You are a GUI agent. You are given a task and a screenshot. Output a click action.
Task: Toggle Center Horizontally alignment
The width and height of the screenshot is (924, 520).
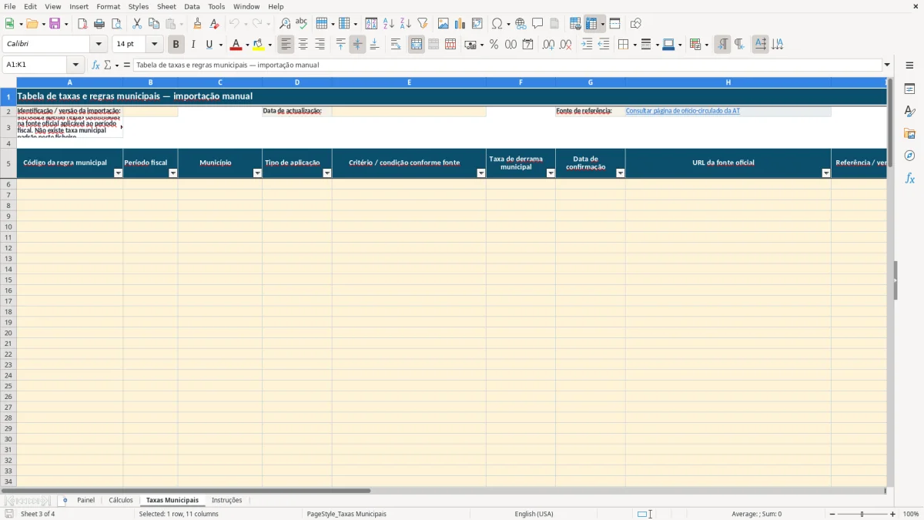tap(303, 45)
